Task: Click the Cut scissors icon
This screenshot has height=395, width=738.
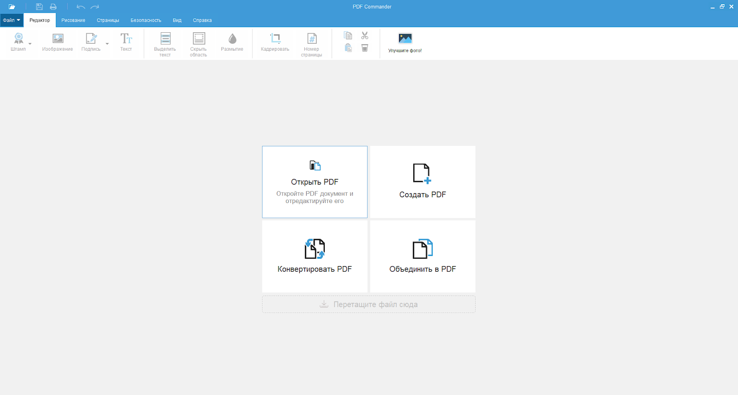Action: click(365, 35)
